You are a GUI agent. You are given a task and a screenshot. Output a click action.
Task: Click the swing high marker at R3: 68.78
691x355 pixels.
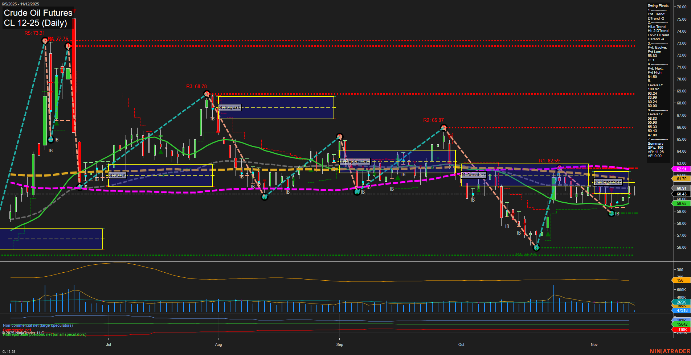pos(207,94)
